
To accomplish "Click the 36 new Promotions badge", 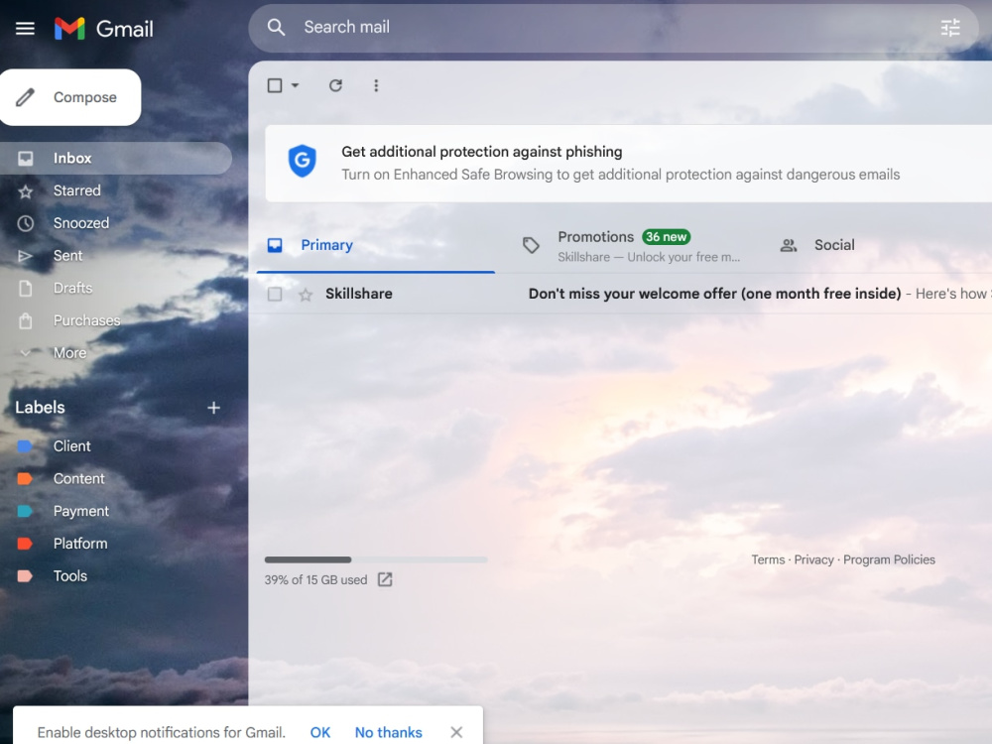I will tap(667, 237).
